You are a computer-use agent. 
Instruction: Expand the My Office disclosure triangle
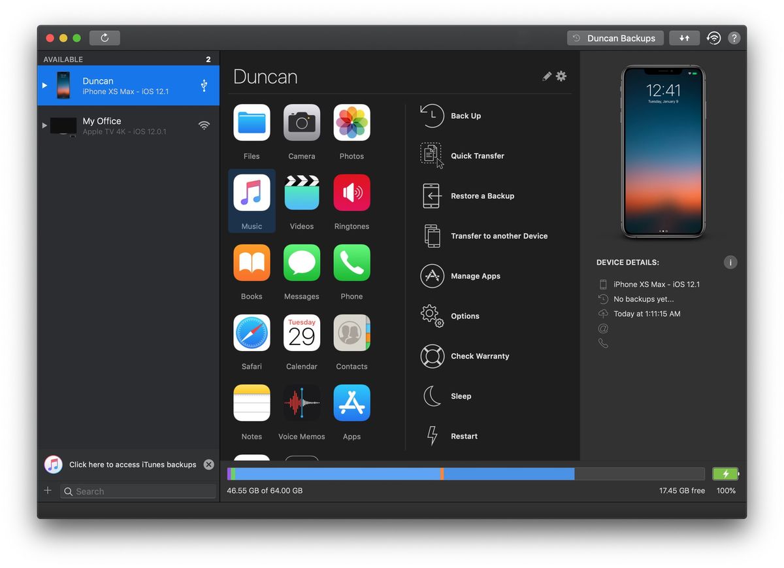coord(44,125)
